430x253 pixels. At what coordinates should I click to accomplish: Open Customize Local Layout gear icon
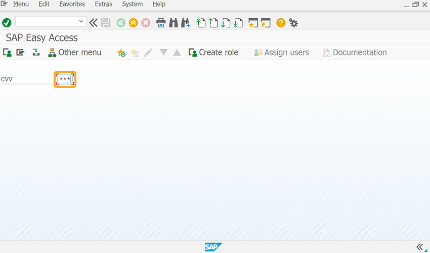click(293, 23)
